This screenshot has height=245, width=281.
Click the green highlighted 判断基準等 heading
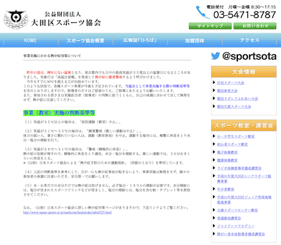pos(59,113)
